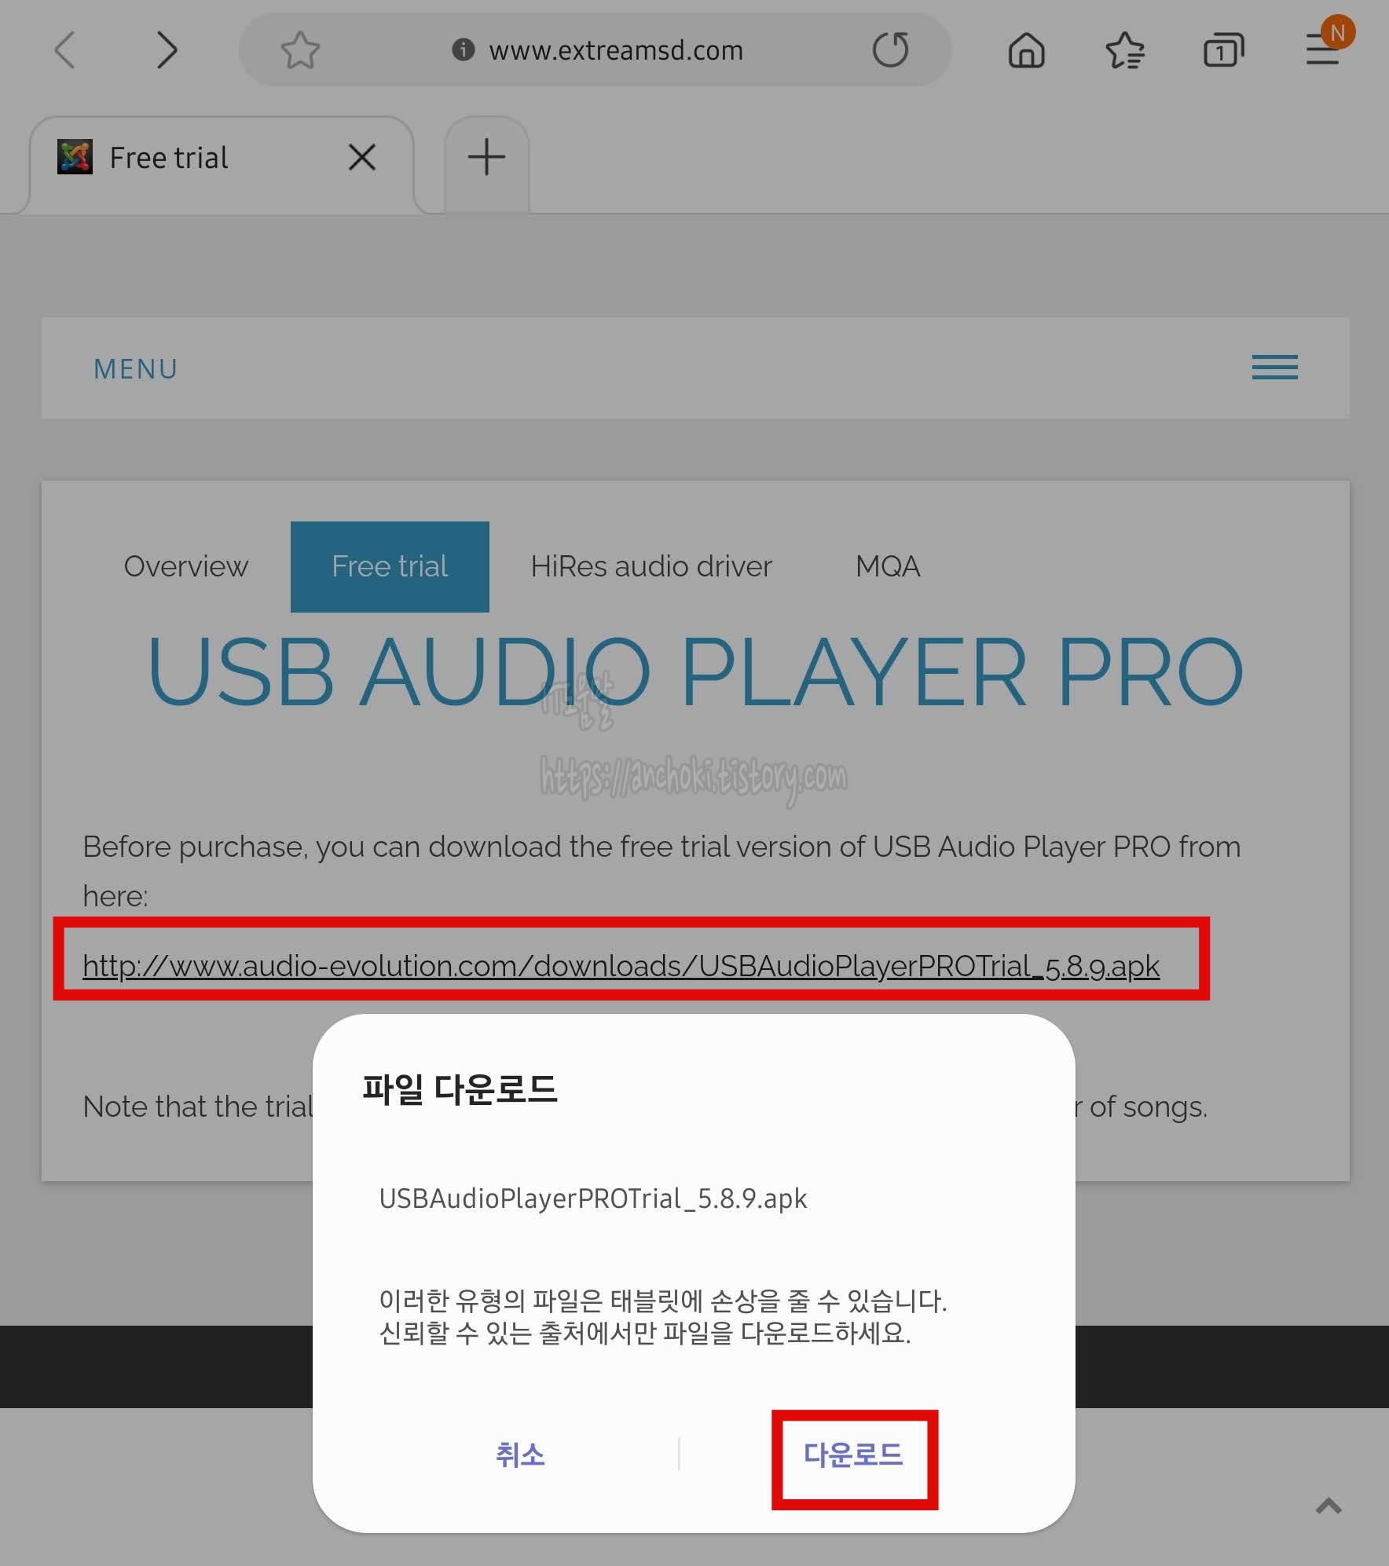Open the Overview tab

coord(186,566)
